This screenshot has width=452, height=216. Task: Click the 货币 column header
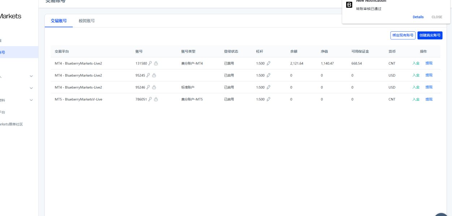point(392,51)
